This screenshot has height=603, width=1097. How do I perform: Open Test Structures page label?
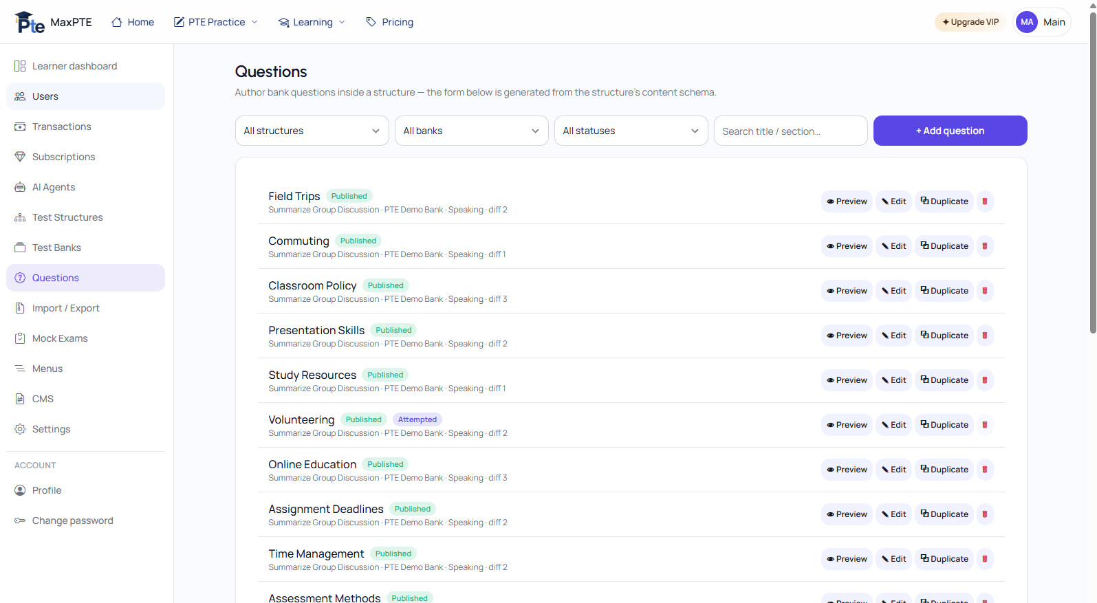(x=67, y=217)
